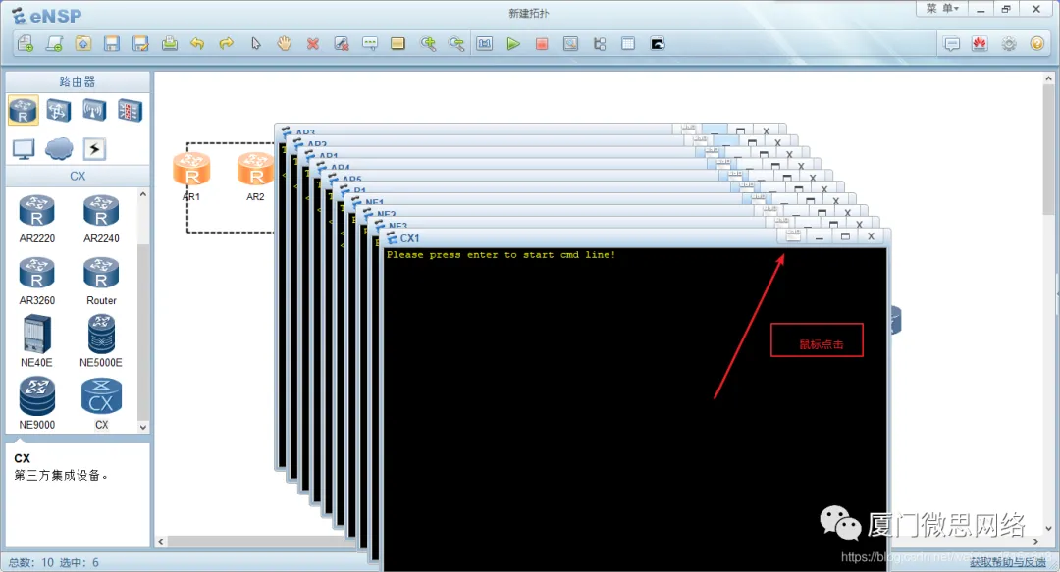Select the Cloud device category
The height and width of the screenshot is (572, 1060).
point(59,149)
